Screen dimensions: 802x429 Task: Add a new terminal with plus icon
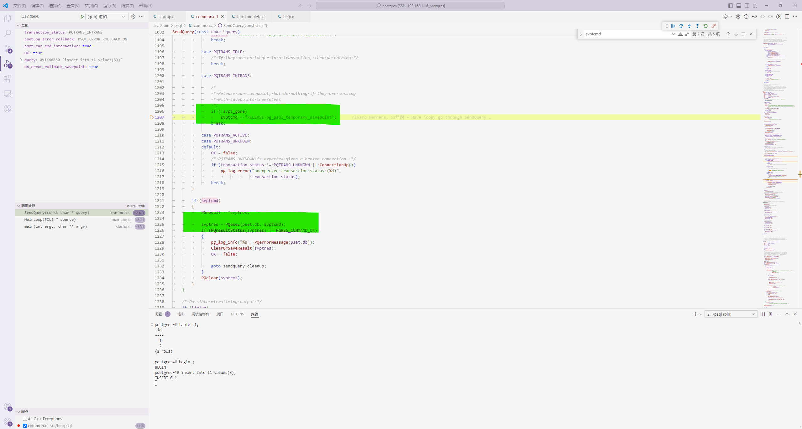pyautogui.click(x=695, y=314)
